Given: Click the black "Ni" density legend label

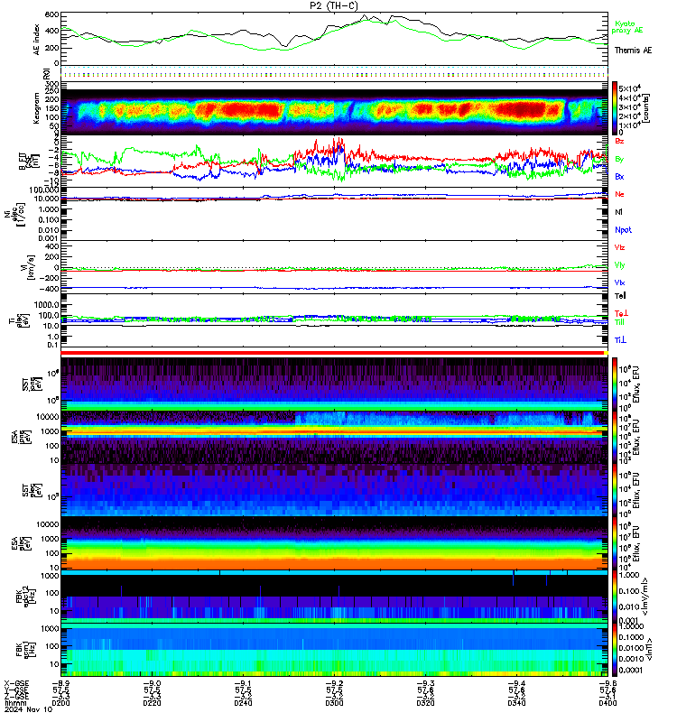Looking at the screenshot, I should 618,212.
